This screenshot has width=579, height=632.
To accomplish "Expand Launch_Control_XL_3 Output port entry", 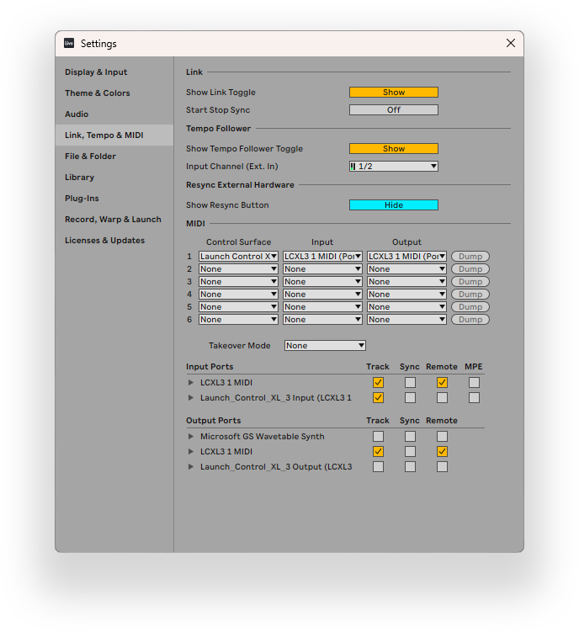I will click(x=191, y=467).
